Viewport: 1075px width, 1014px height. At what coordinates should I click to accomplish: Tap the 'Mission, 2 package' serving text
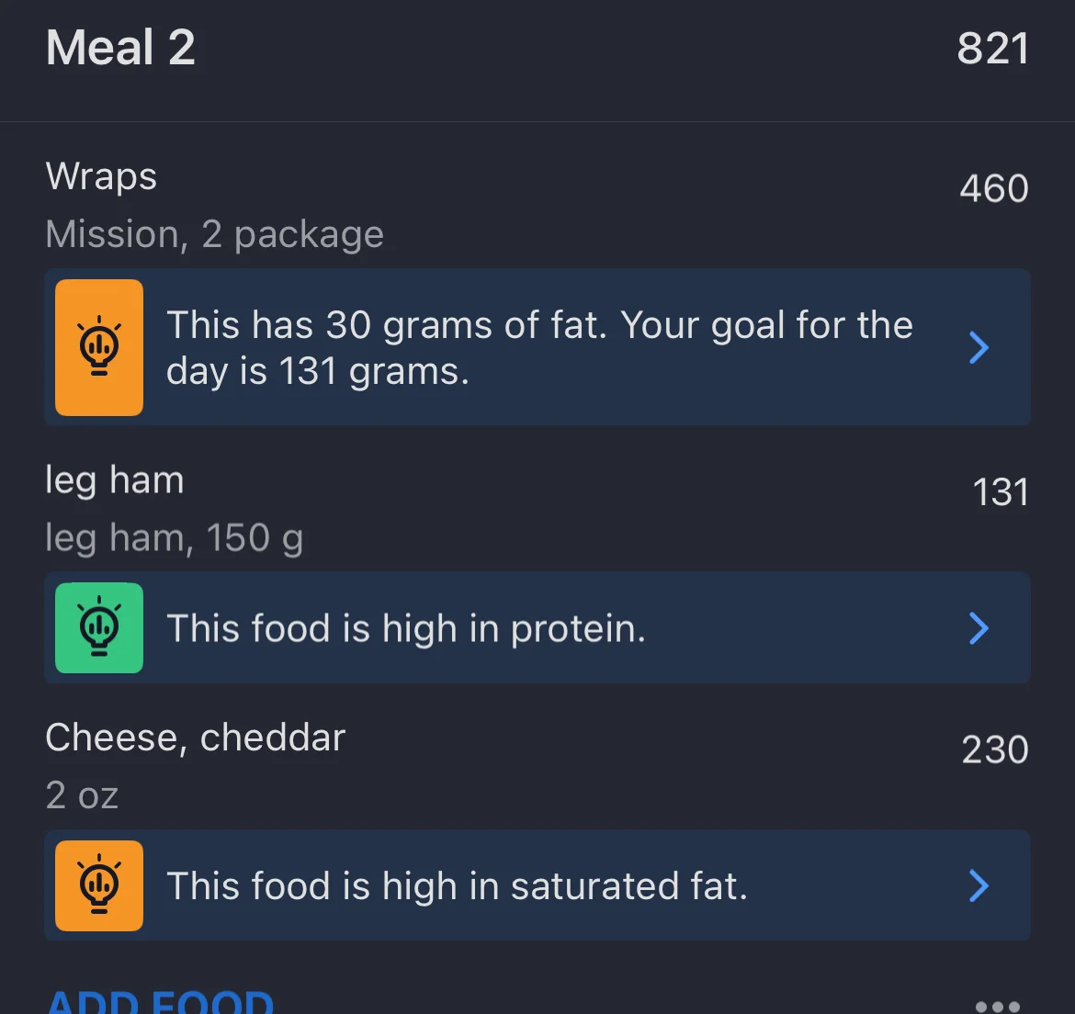(x=214, y=234)
